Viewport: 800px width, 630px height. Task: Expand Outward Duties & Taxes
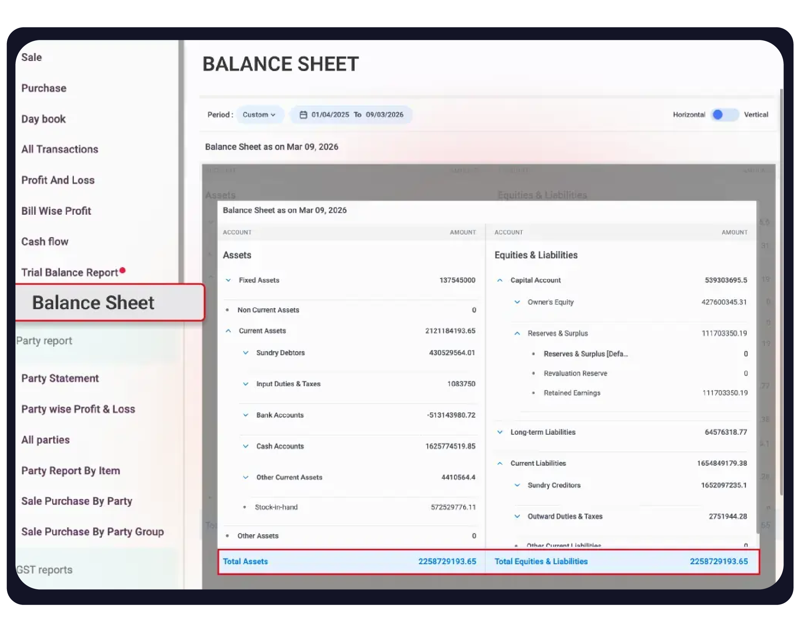click(x=517, y=516)
